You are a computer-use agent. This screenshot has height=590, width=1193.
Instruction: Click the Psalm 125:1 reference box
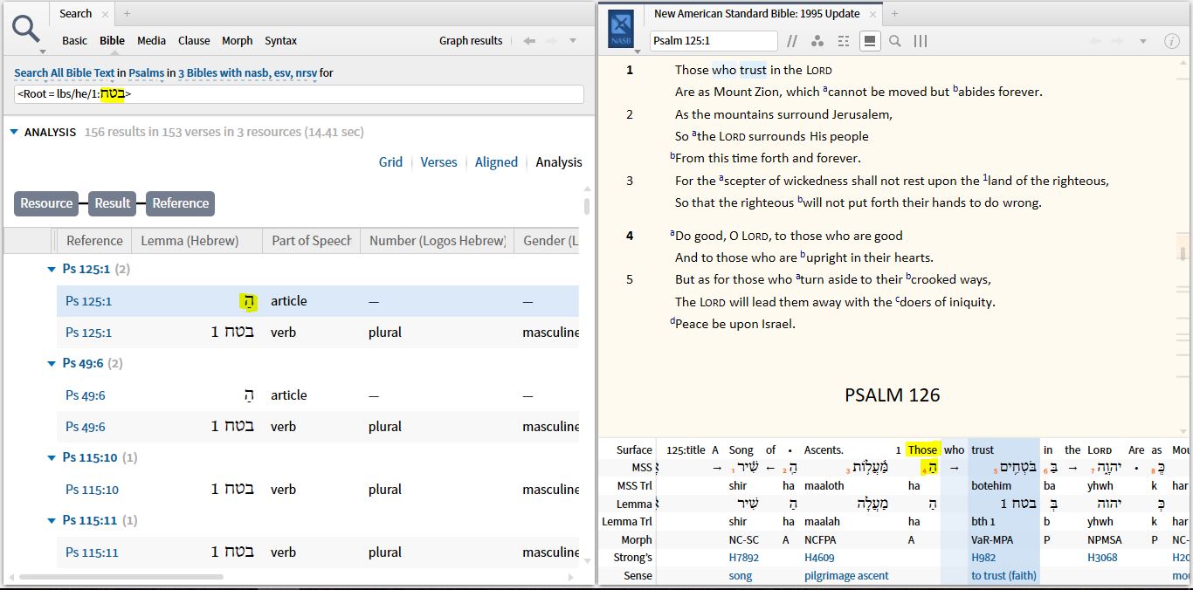point(714,41)
